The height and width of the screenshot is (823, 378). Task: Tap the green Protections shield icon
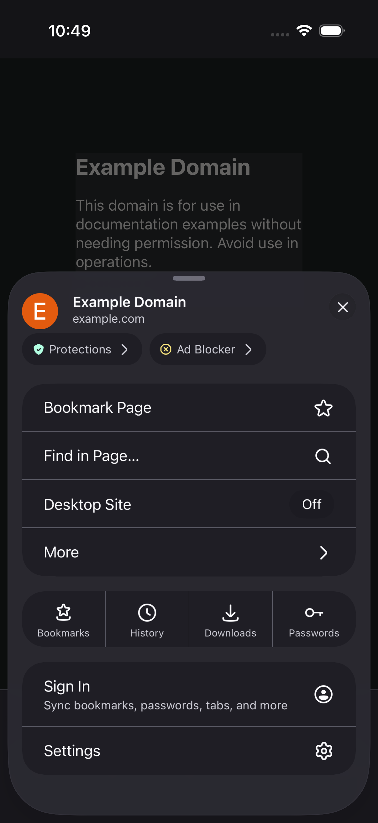tap(39, 349)
